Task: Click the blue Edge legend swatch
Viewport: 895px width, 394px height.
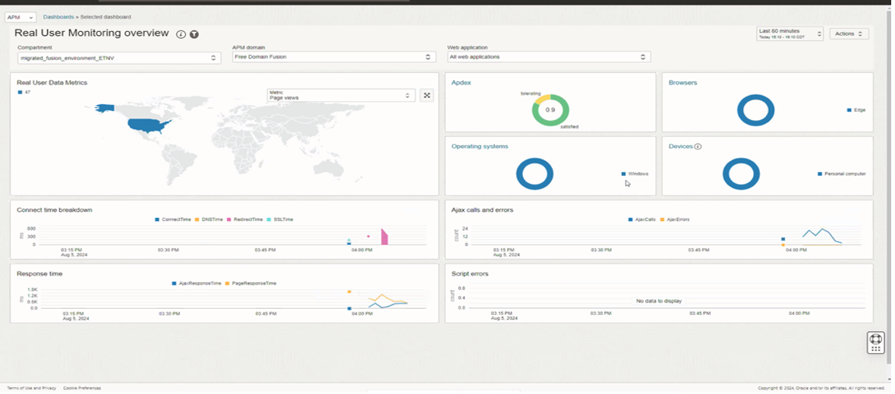Action: coord(849,110)
